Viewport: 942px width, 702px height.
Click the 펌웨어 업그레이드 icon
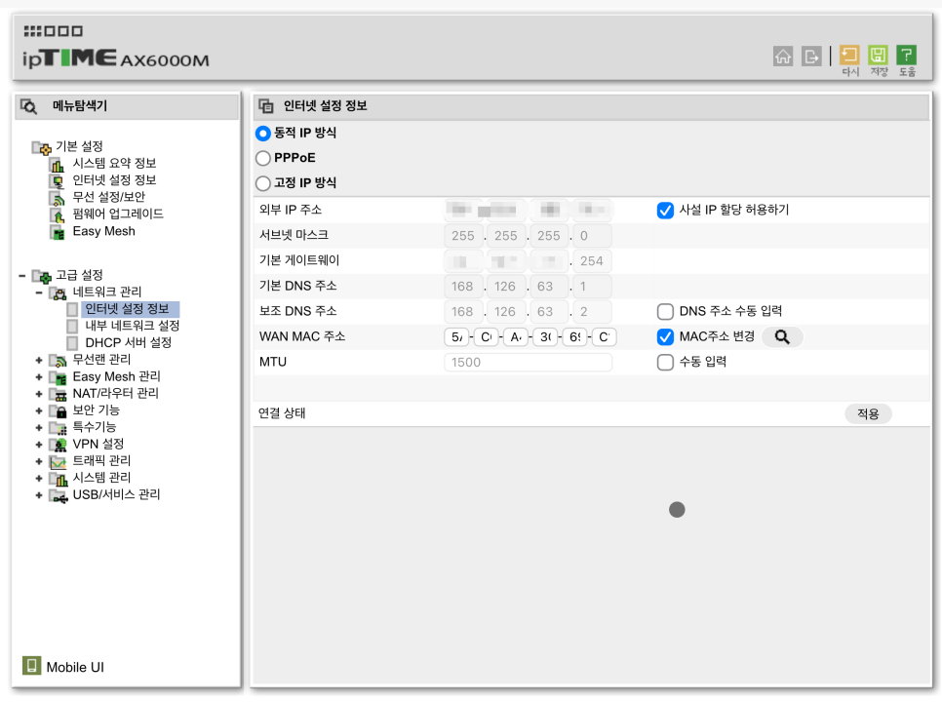[58, 214]
